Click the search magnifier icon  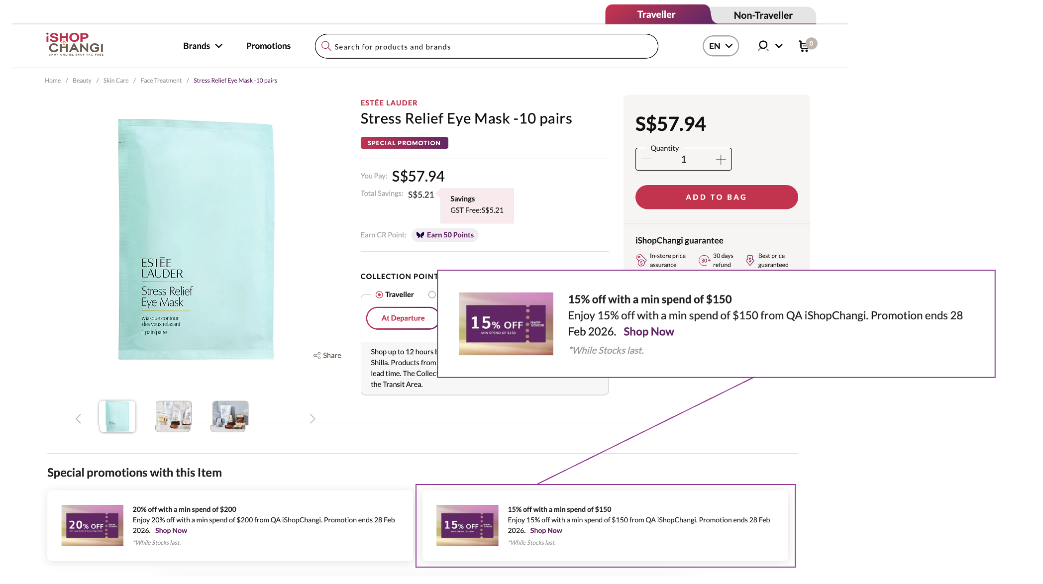pyautogui.click(x=326, y=46)
